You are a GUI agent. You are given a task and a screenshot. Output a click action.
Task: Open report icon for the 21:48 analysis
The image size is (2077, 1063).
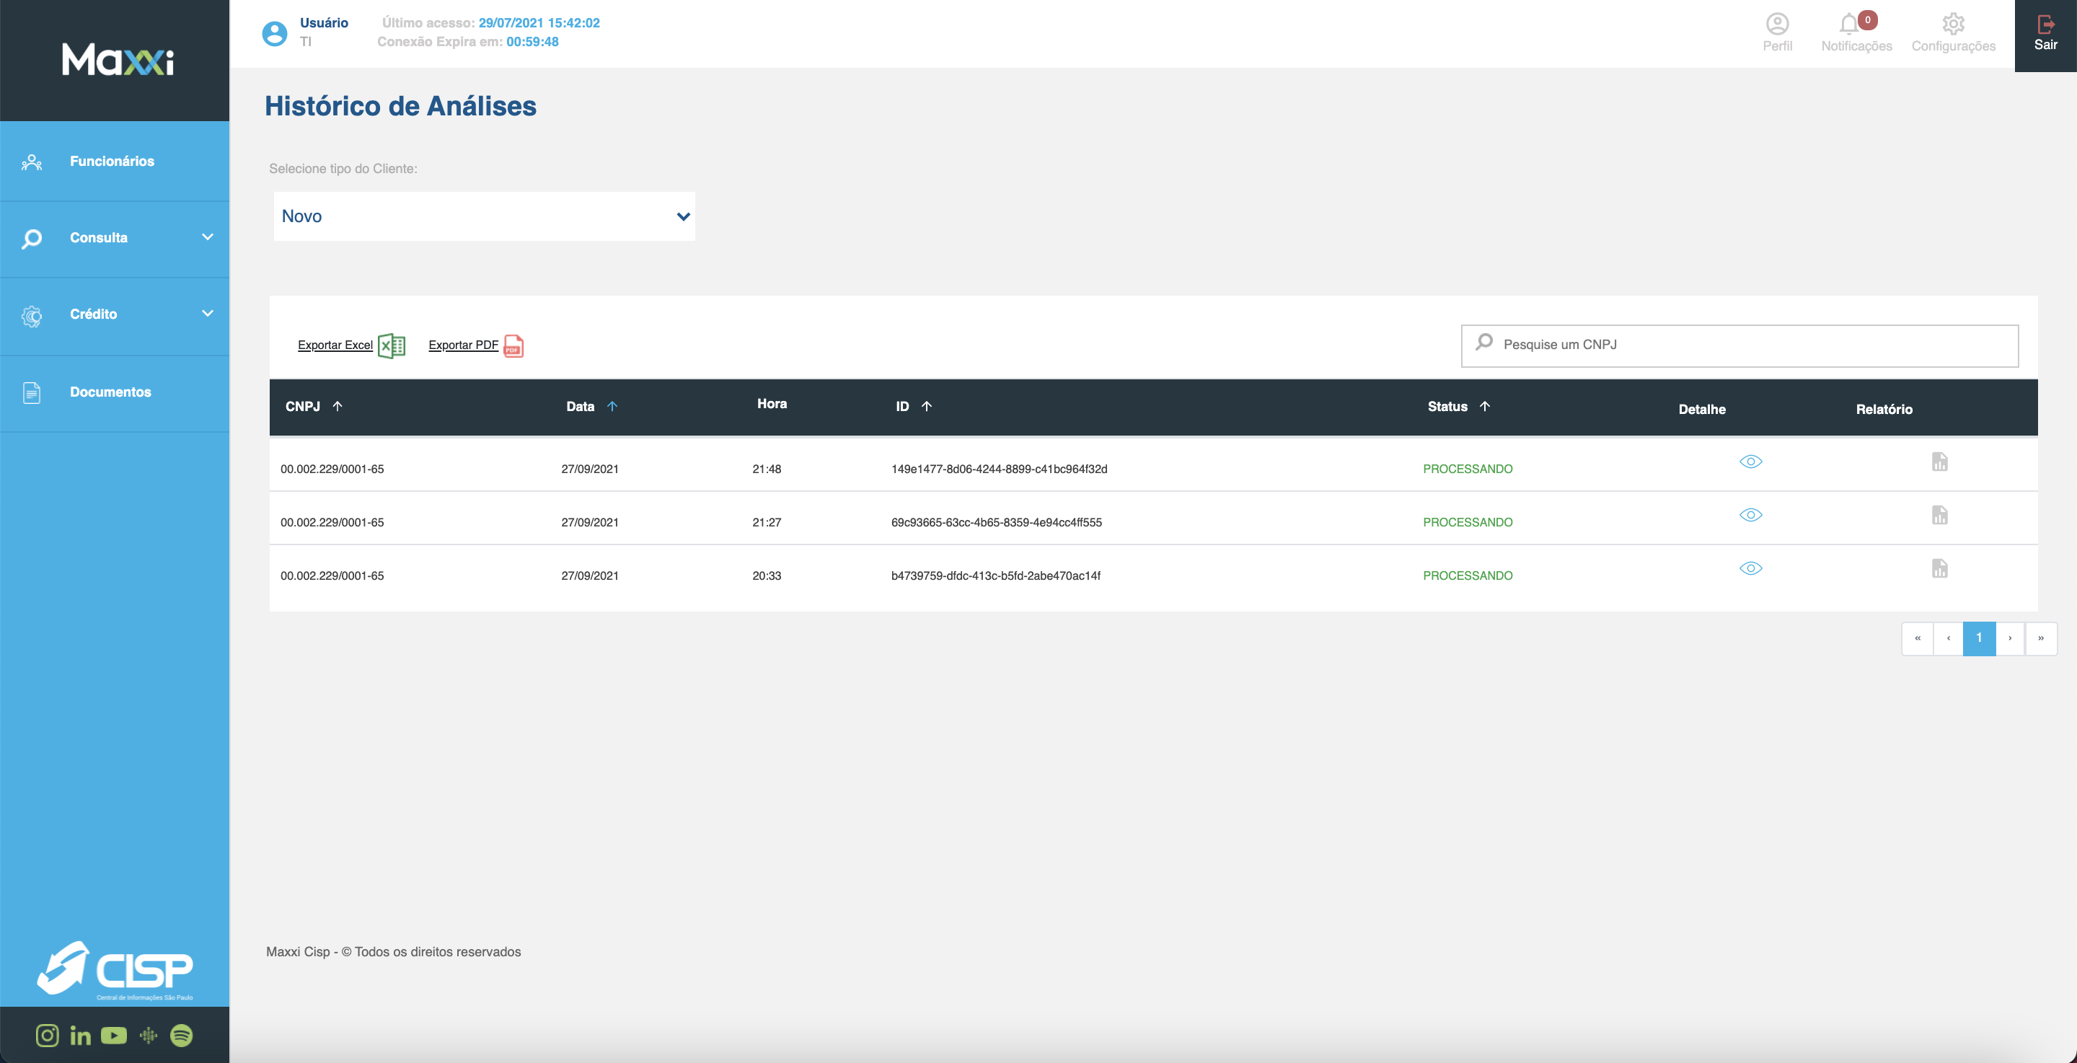pyautogui.click(x=1939, y=462)
